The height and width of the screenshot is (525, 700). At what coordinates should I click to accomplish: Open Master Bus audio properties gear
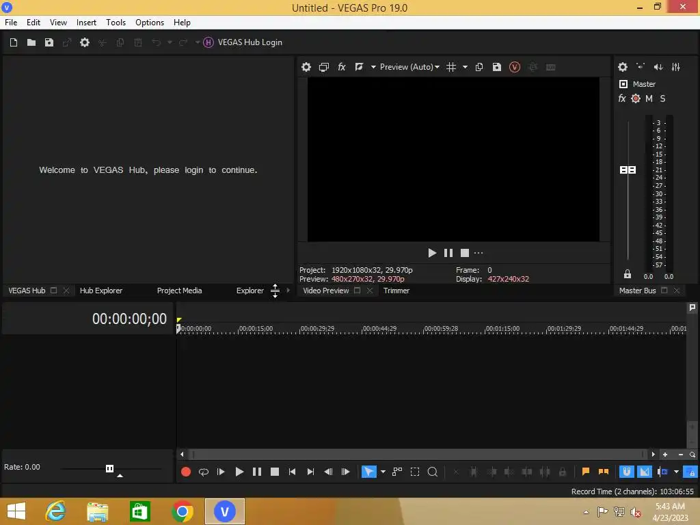pos(623,67)
